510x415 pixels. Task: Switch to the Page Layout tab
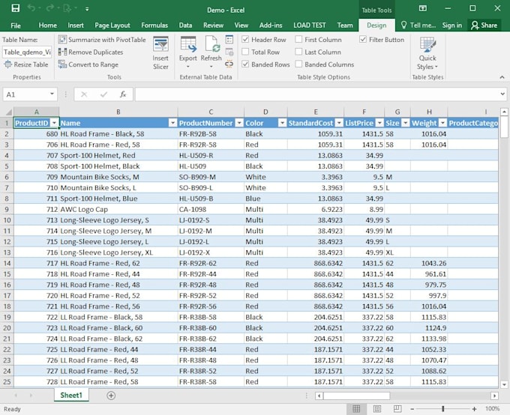(x=112, y=25)
